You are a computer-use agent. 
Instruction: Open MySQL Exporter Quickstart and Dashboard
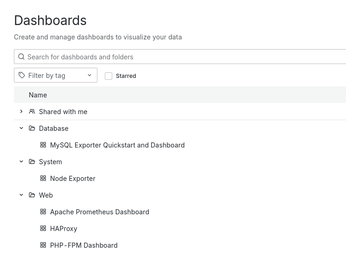(117, 145)
